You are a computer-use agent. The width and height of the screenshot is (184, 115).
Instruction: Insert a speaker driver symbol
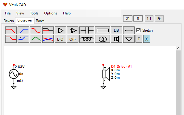coord(116,39)
